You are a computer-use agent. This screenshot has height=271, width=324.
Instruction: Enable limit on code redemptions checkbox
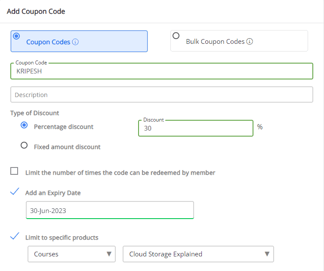coord(15,171)
